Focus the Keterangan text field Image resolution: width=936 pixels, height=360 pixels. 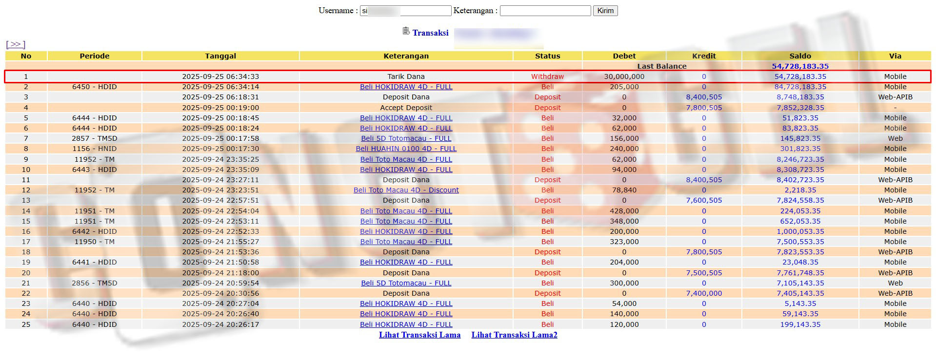coord(545,11)
